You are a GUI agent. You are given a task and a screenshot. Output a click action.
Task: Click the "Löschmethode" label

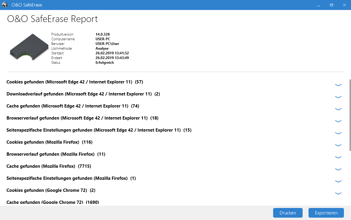pyautogui.click(x=62, y=48)
